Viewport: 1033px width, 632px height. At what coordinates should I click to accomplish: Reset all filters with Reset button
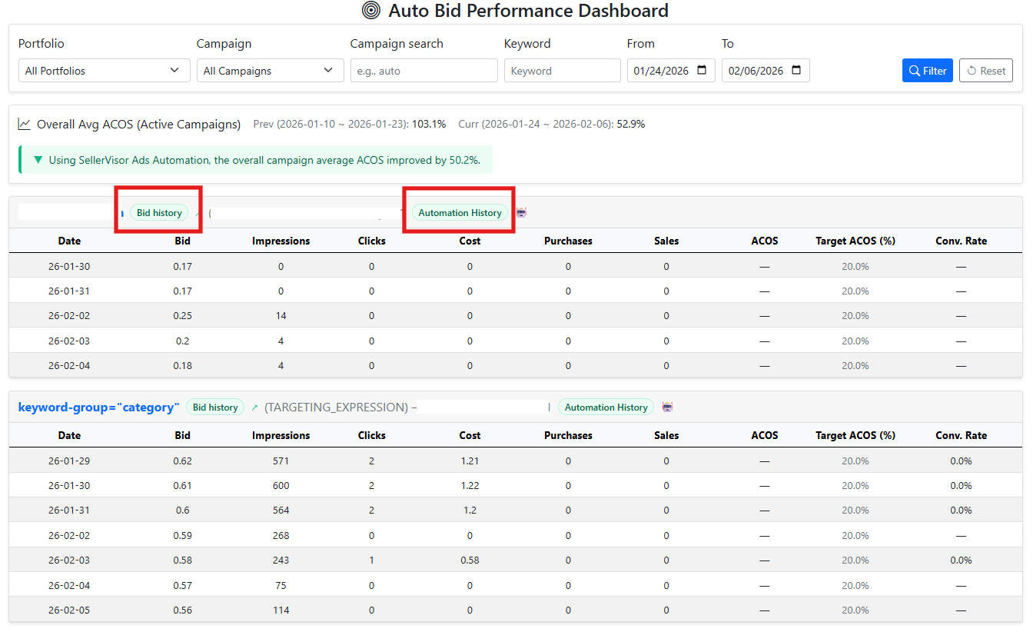985,71
